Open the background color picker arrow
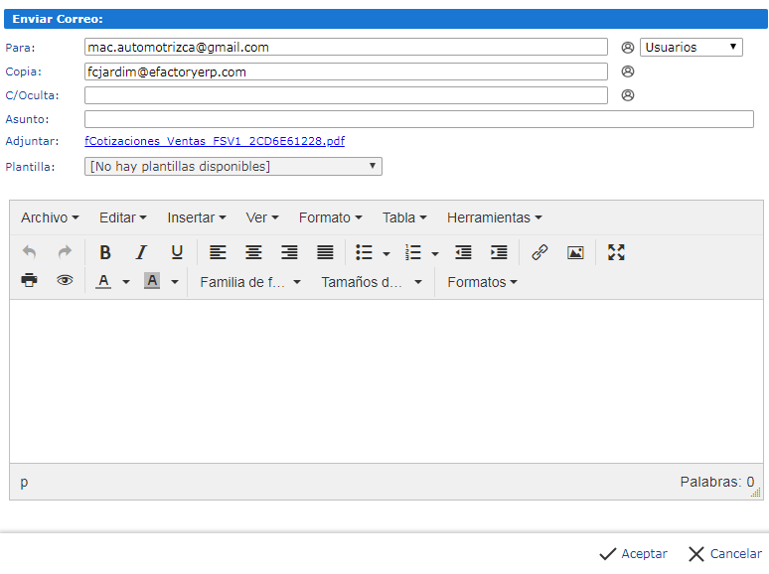 175,282
